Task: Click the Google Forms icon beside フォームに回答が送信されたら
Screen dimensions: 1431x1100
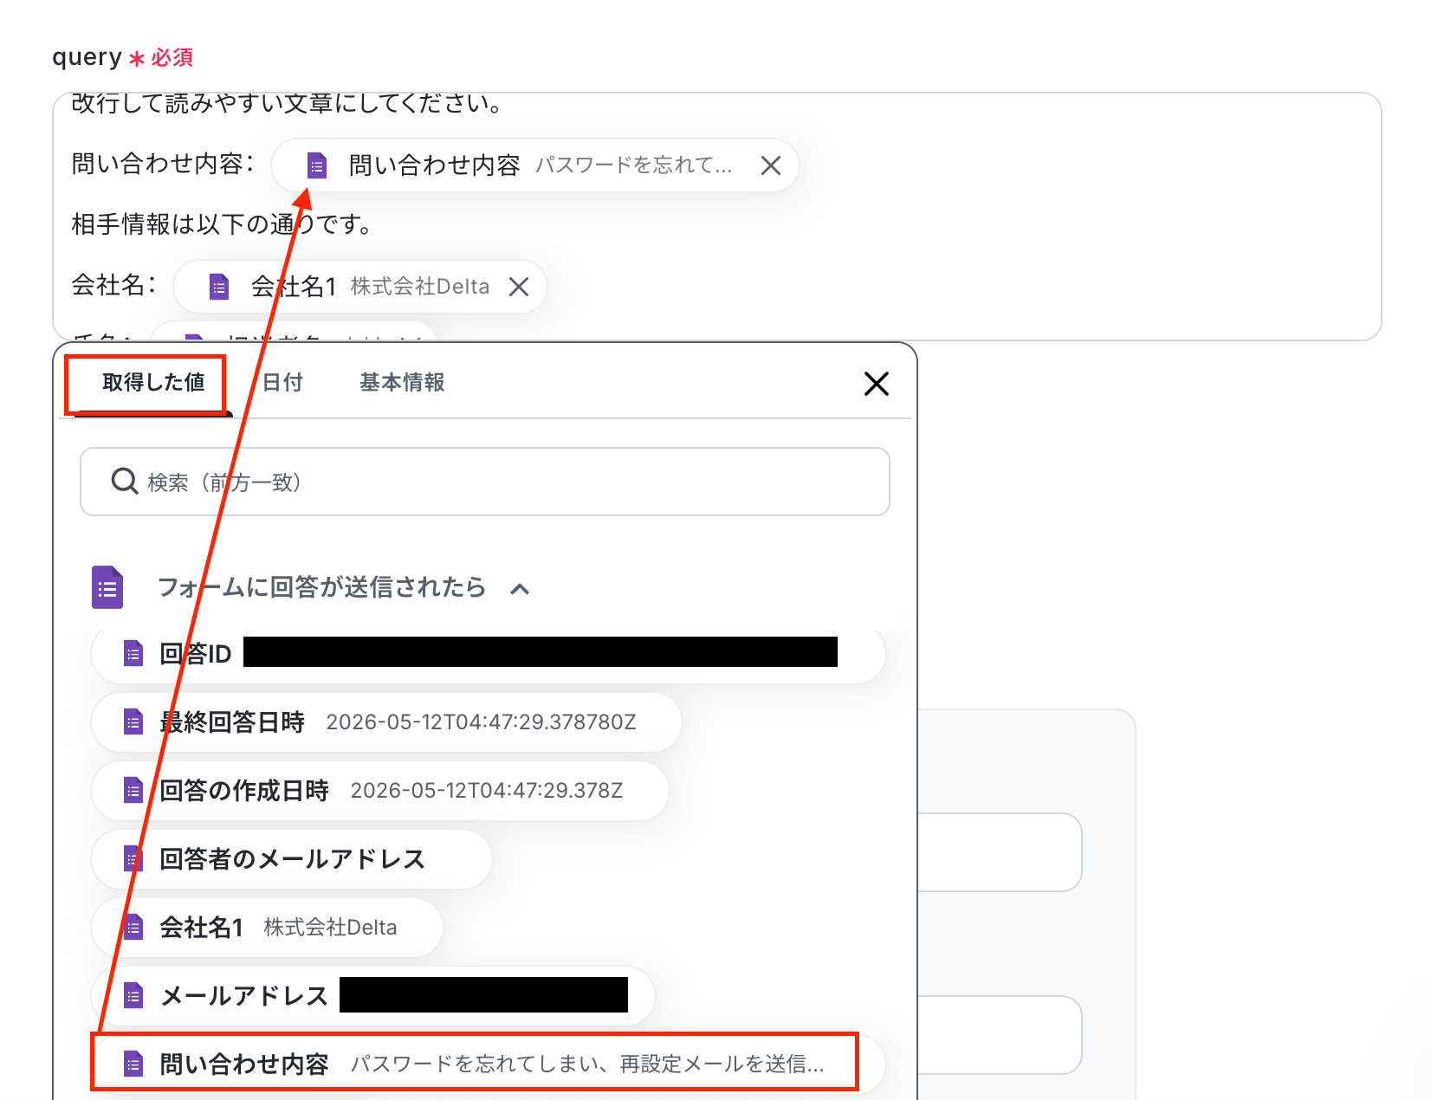Action: 107,587
